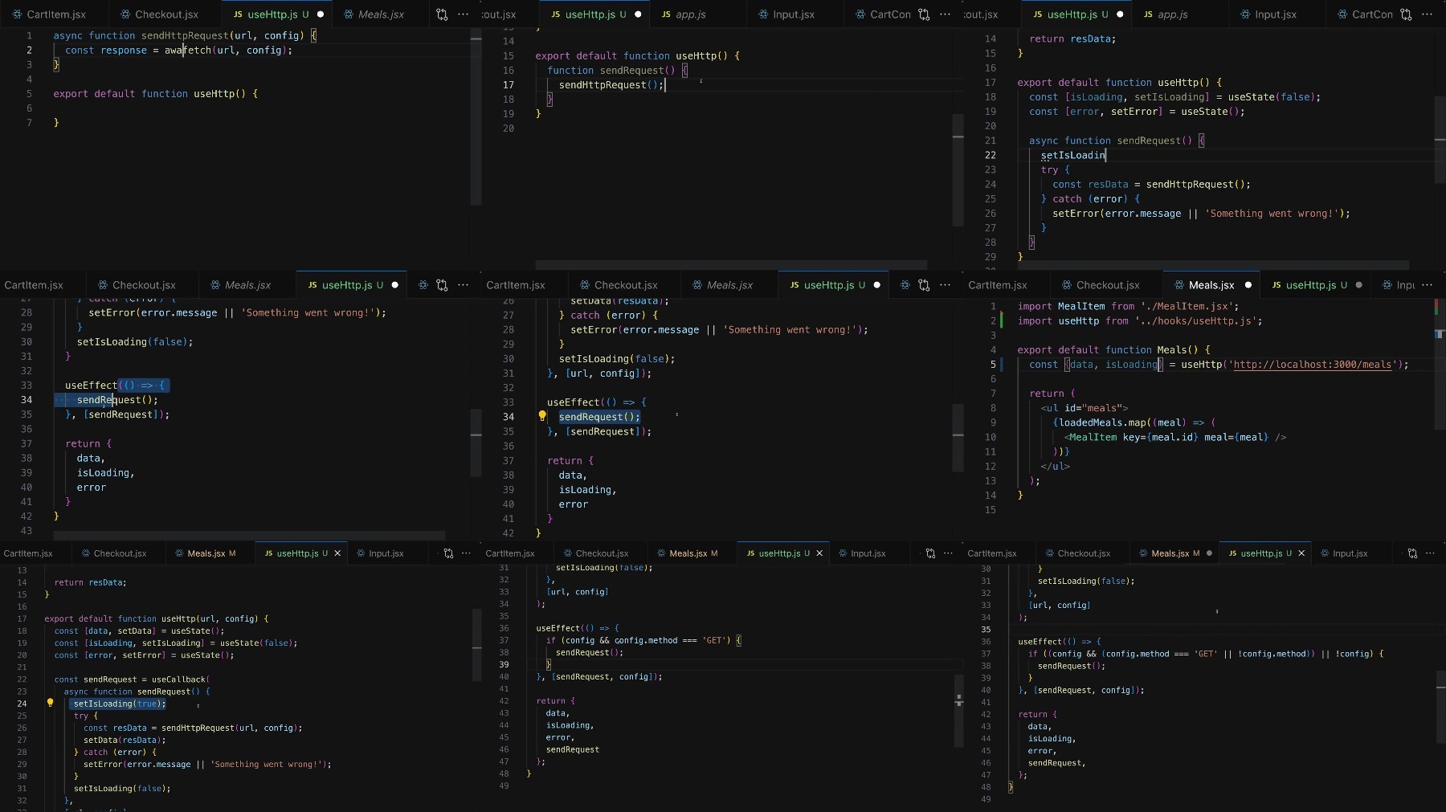Click the '<ul id="meals">' line
Screen dimensions: 1446x812
[x=1084, y=408]
